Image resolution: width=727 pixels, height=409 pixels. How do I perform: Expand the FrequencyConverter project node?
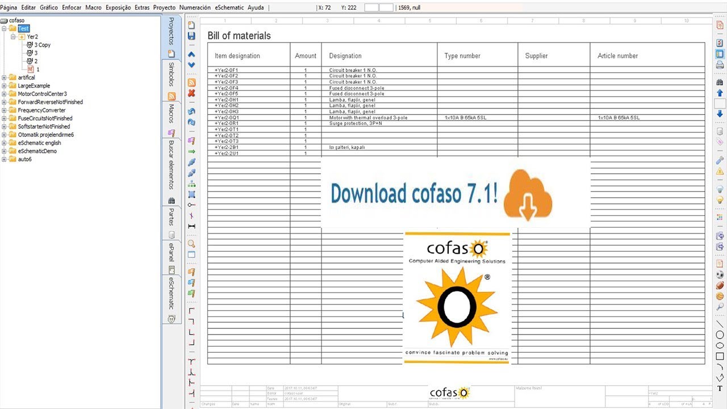click(5, 110)
